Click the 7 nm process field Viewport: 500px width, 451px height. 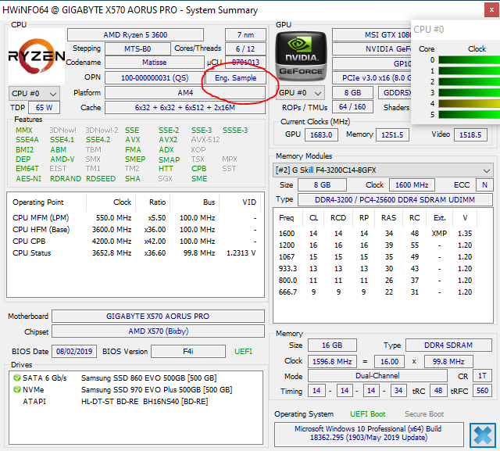coord(245,34)
